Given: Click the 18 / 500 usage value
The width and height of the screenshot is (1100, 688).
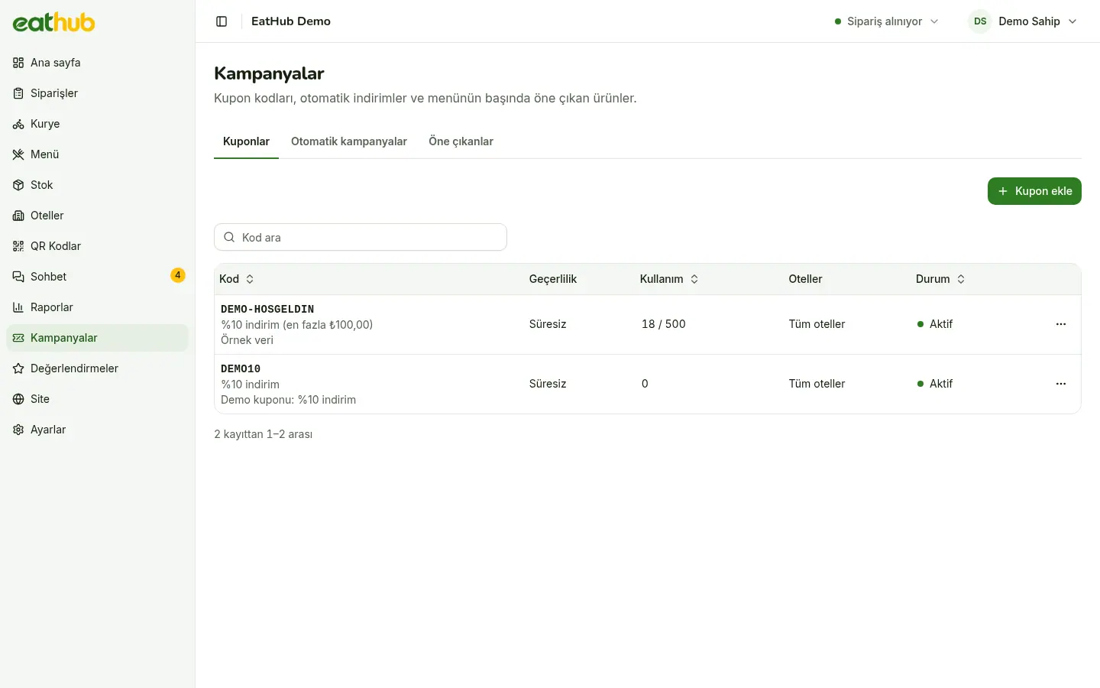Looking at the screenshot, I should coord(664,324).
